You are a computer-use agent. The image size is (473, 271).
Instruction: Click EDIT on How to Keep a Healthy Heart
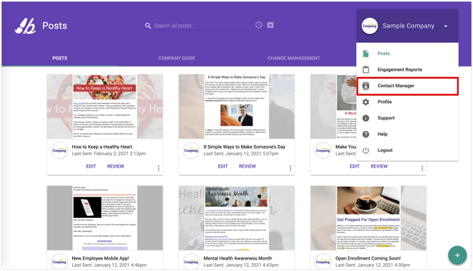[x=90, y=166]
